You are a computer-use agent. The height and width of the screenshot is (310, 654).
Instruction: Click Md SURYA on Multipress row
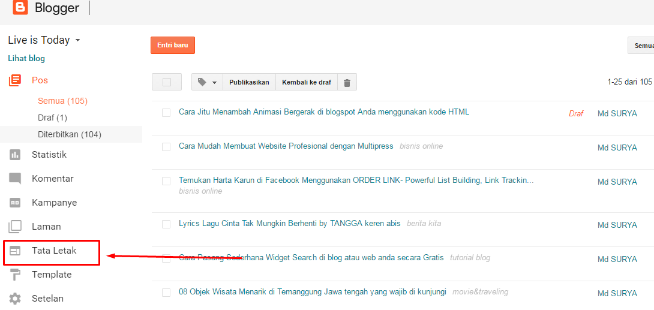tap(617, 148)
